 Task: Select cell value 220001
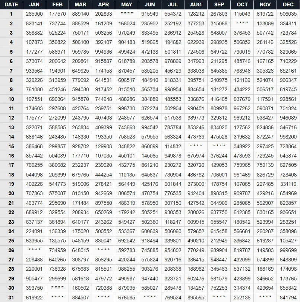(x=34, y=269)
